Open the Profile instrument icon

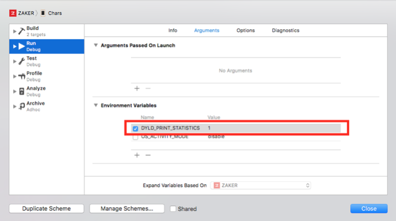22,76
